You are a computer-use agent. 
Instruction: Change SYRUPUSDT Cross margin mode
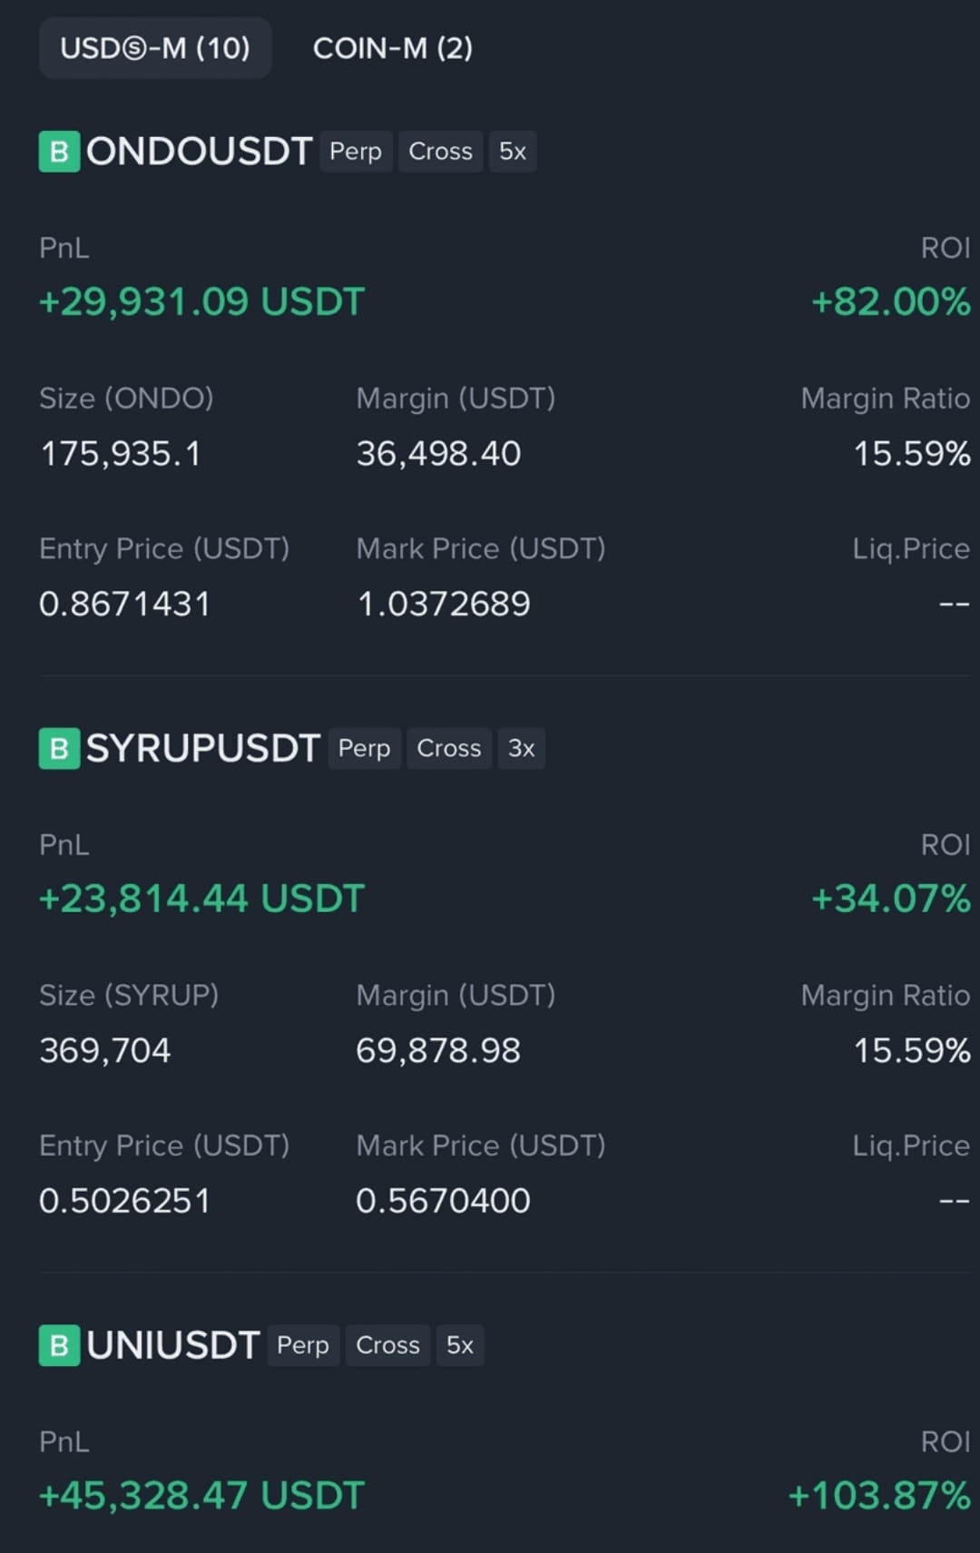pyautogui.click(x=449, y=749)
